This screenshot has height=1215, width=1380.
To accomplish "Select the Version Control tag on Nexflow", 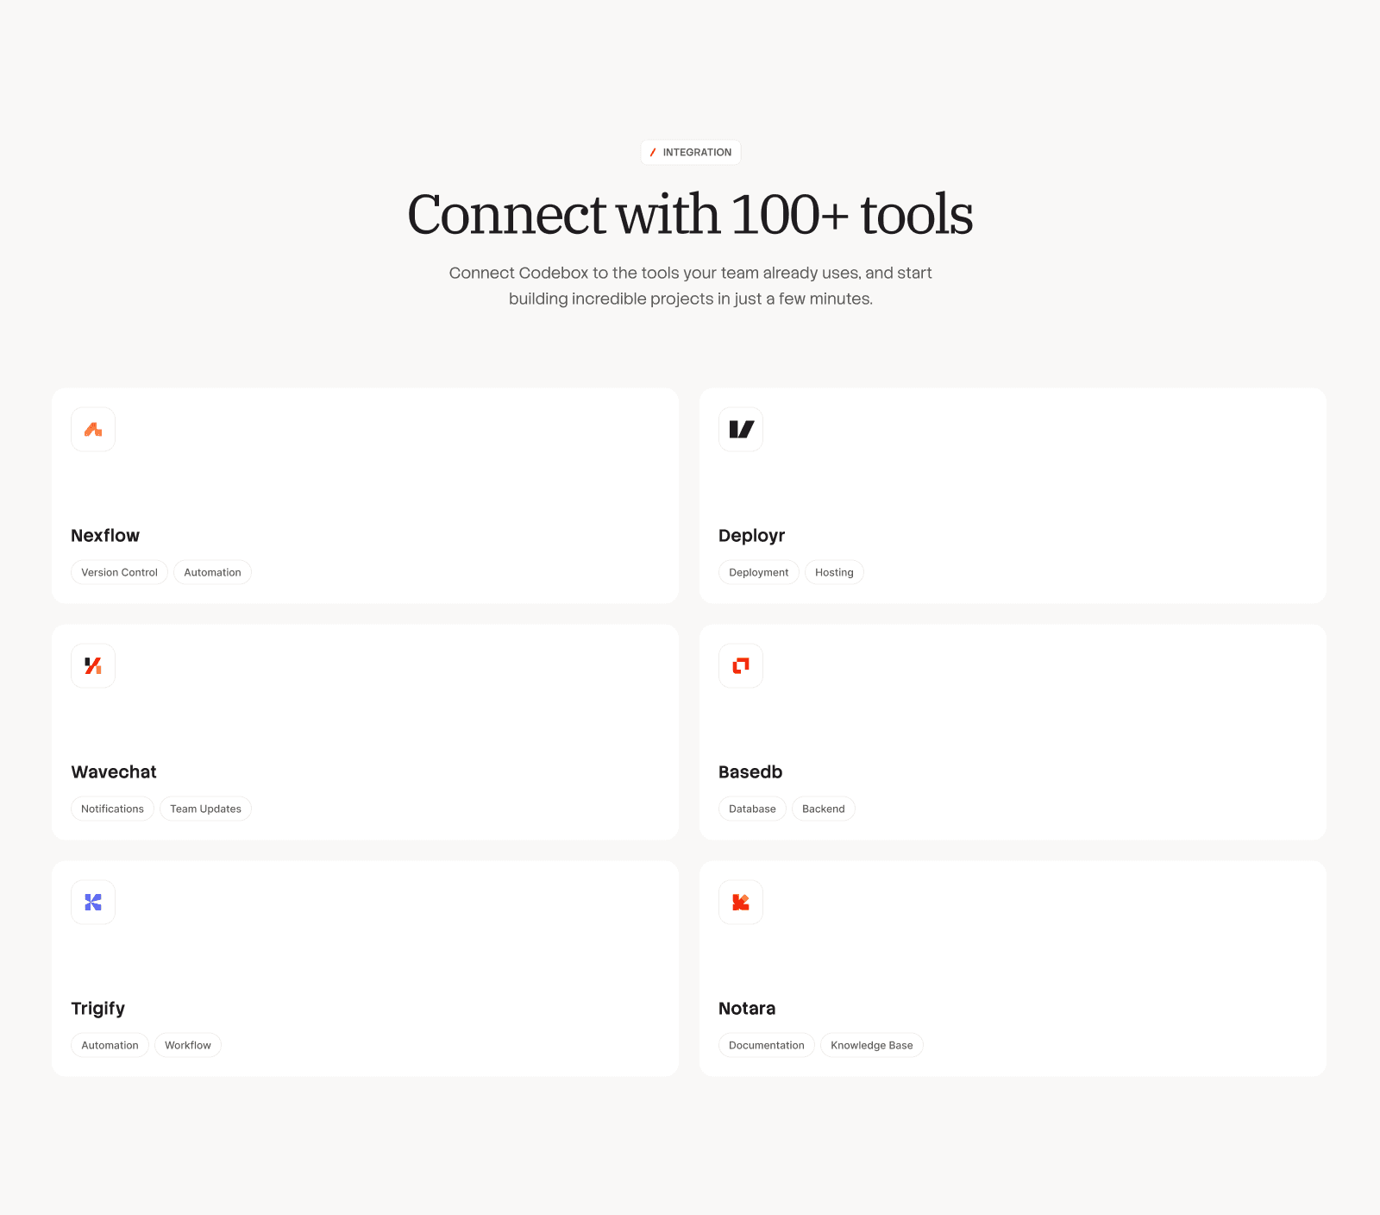I will 119,572.
